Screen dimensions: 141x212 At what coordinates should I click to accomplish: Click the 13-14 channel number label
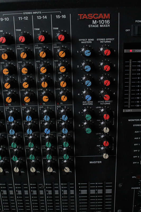(x=42, y=17)
